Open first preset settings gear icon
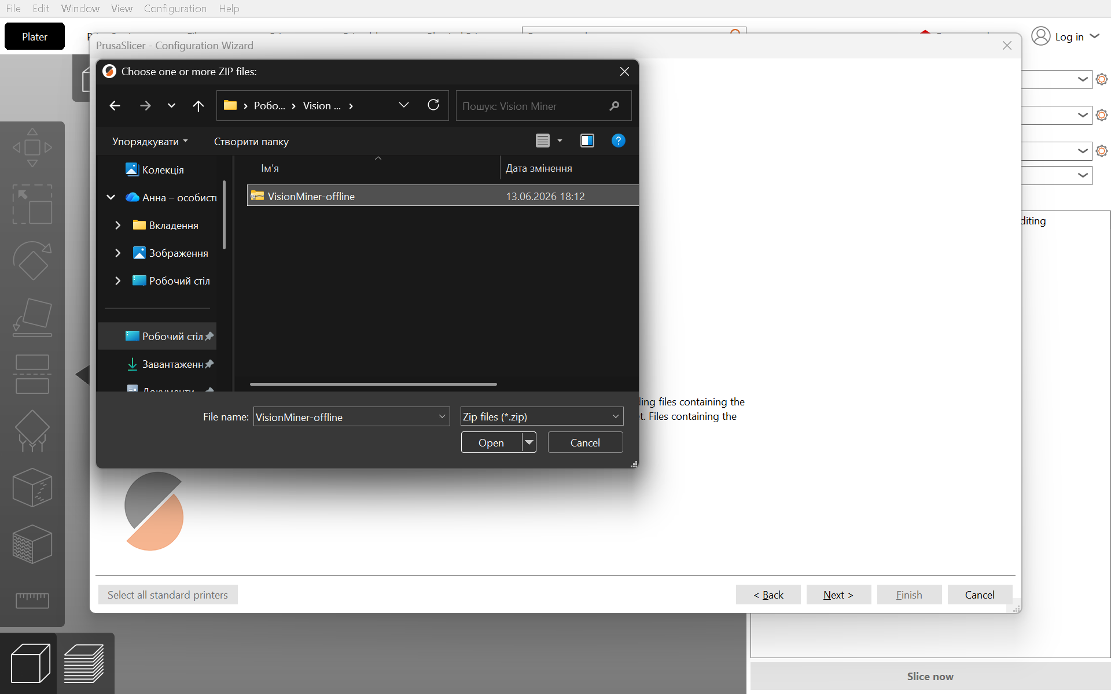Image resolution: width=1111 pixels, height=694 pixels. click(1102, 79)
